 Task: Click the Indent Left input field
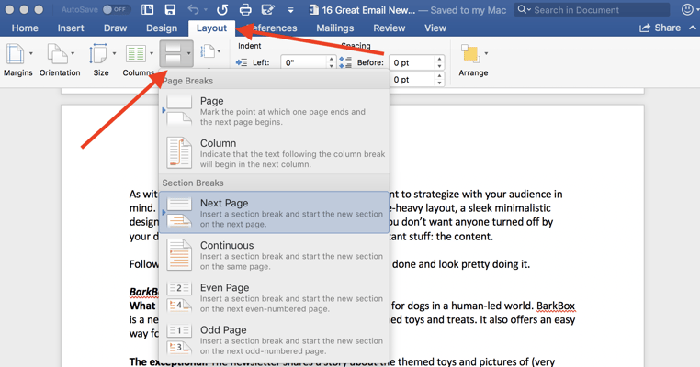304,62
